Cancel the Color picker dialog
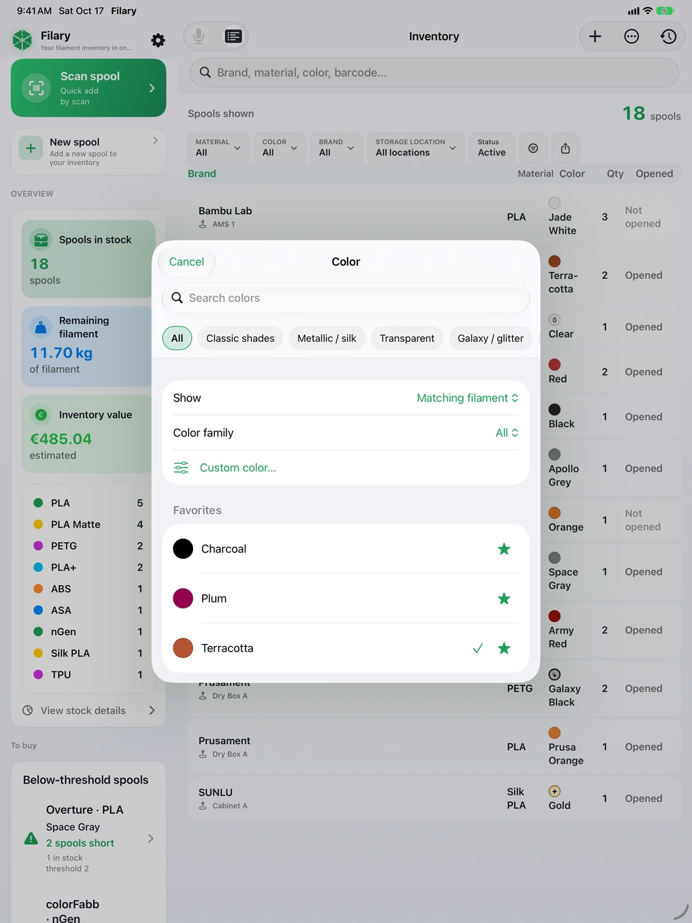692x923 pixels. 187,262
